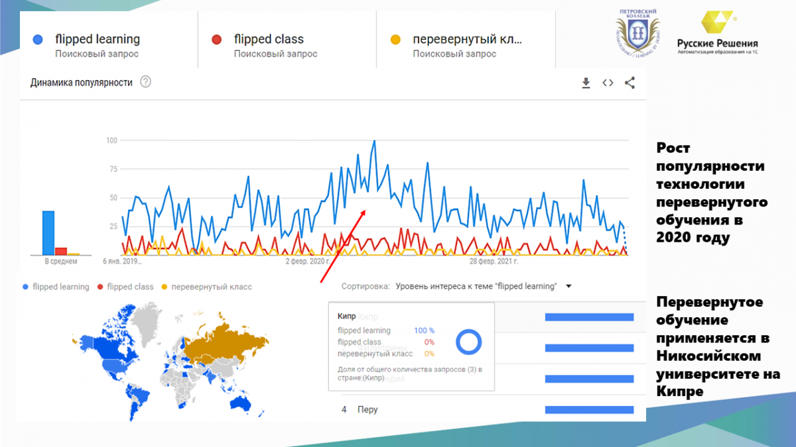Screen dimensions: 796x447
Task: Select the flipped class search term
Action: 269,40
